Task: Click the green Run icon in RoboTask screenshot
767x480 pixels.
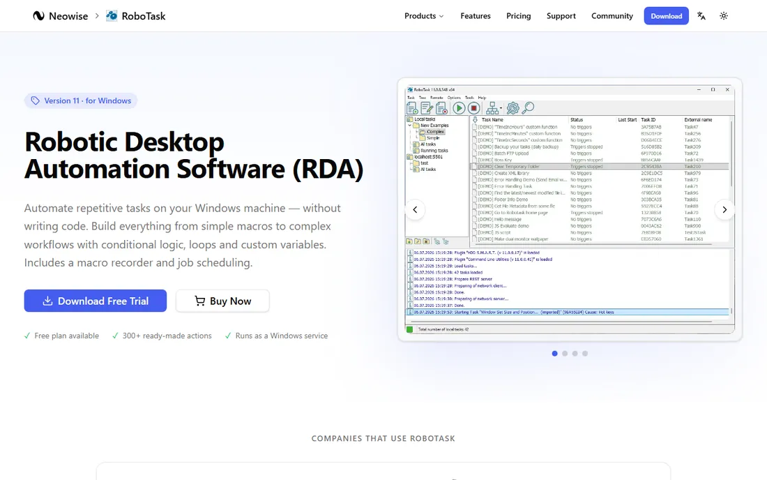Action: pos(459,107)
